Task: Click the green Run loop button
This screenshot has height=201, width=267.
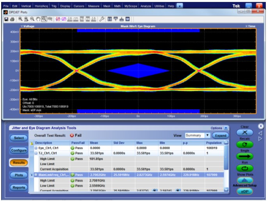Action: 244,168
